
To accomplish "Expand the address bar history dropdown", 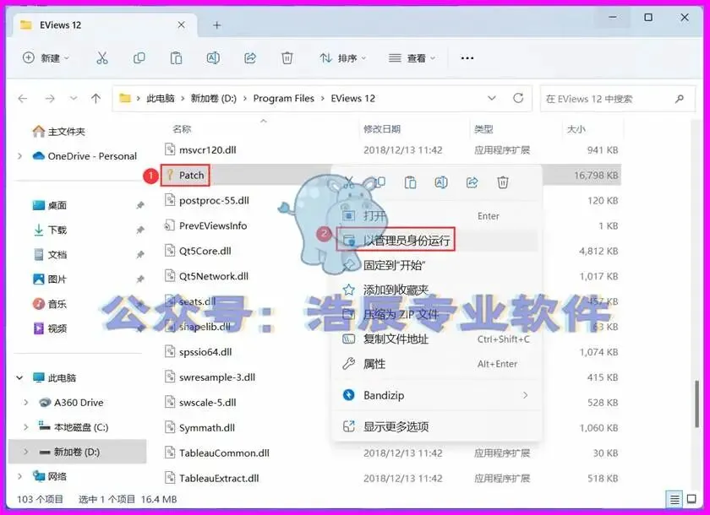I will coord(492,98).
